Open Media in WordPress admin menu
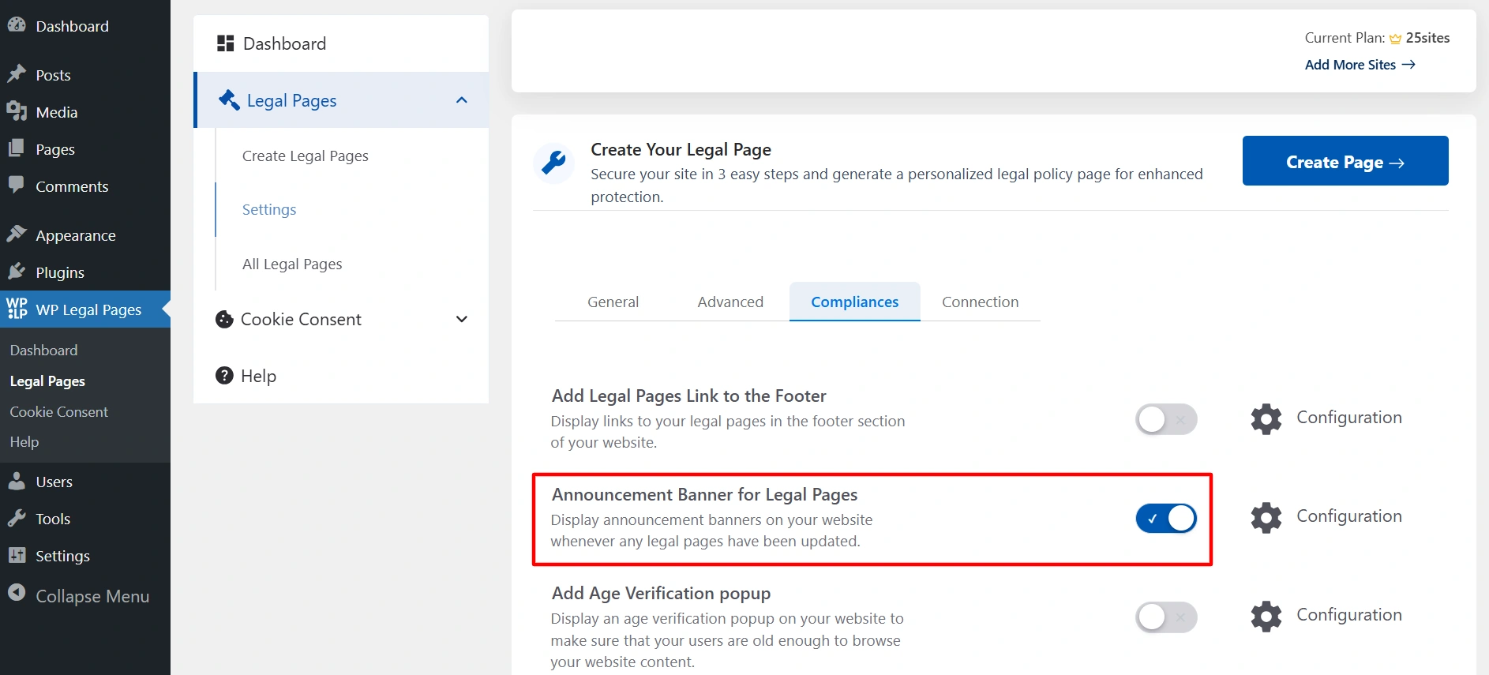This screenshot has width=1489, height=675. tap(85, 112)
